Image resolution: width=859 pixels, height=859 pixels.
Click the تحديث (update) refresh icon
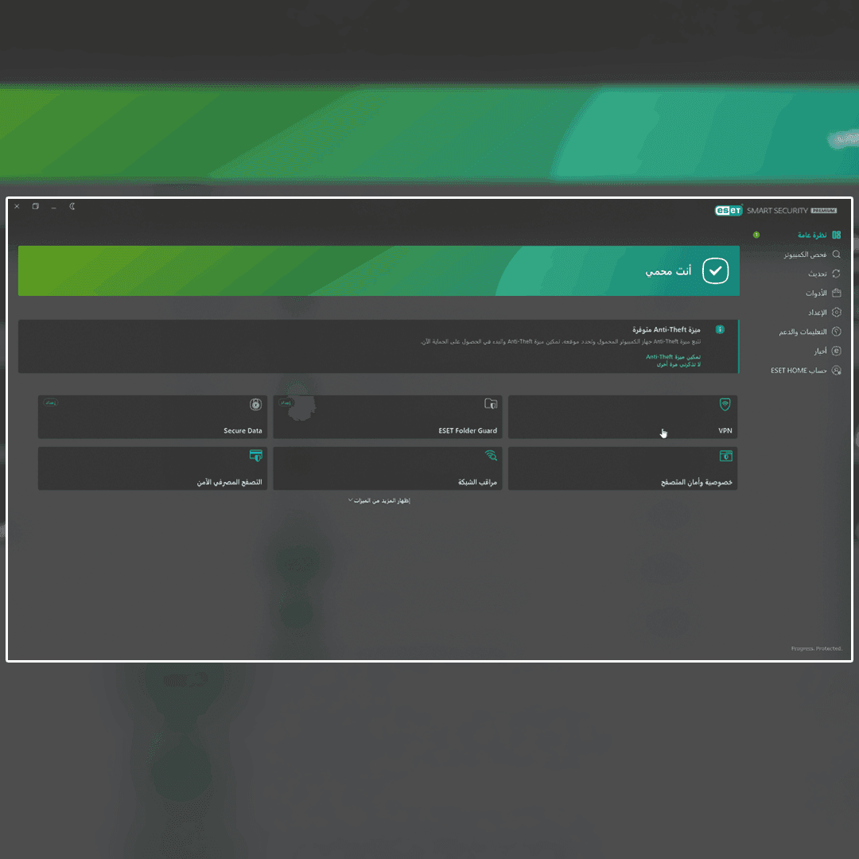tap(836, 274)
